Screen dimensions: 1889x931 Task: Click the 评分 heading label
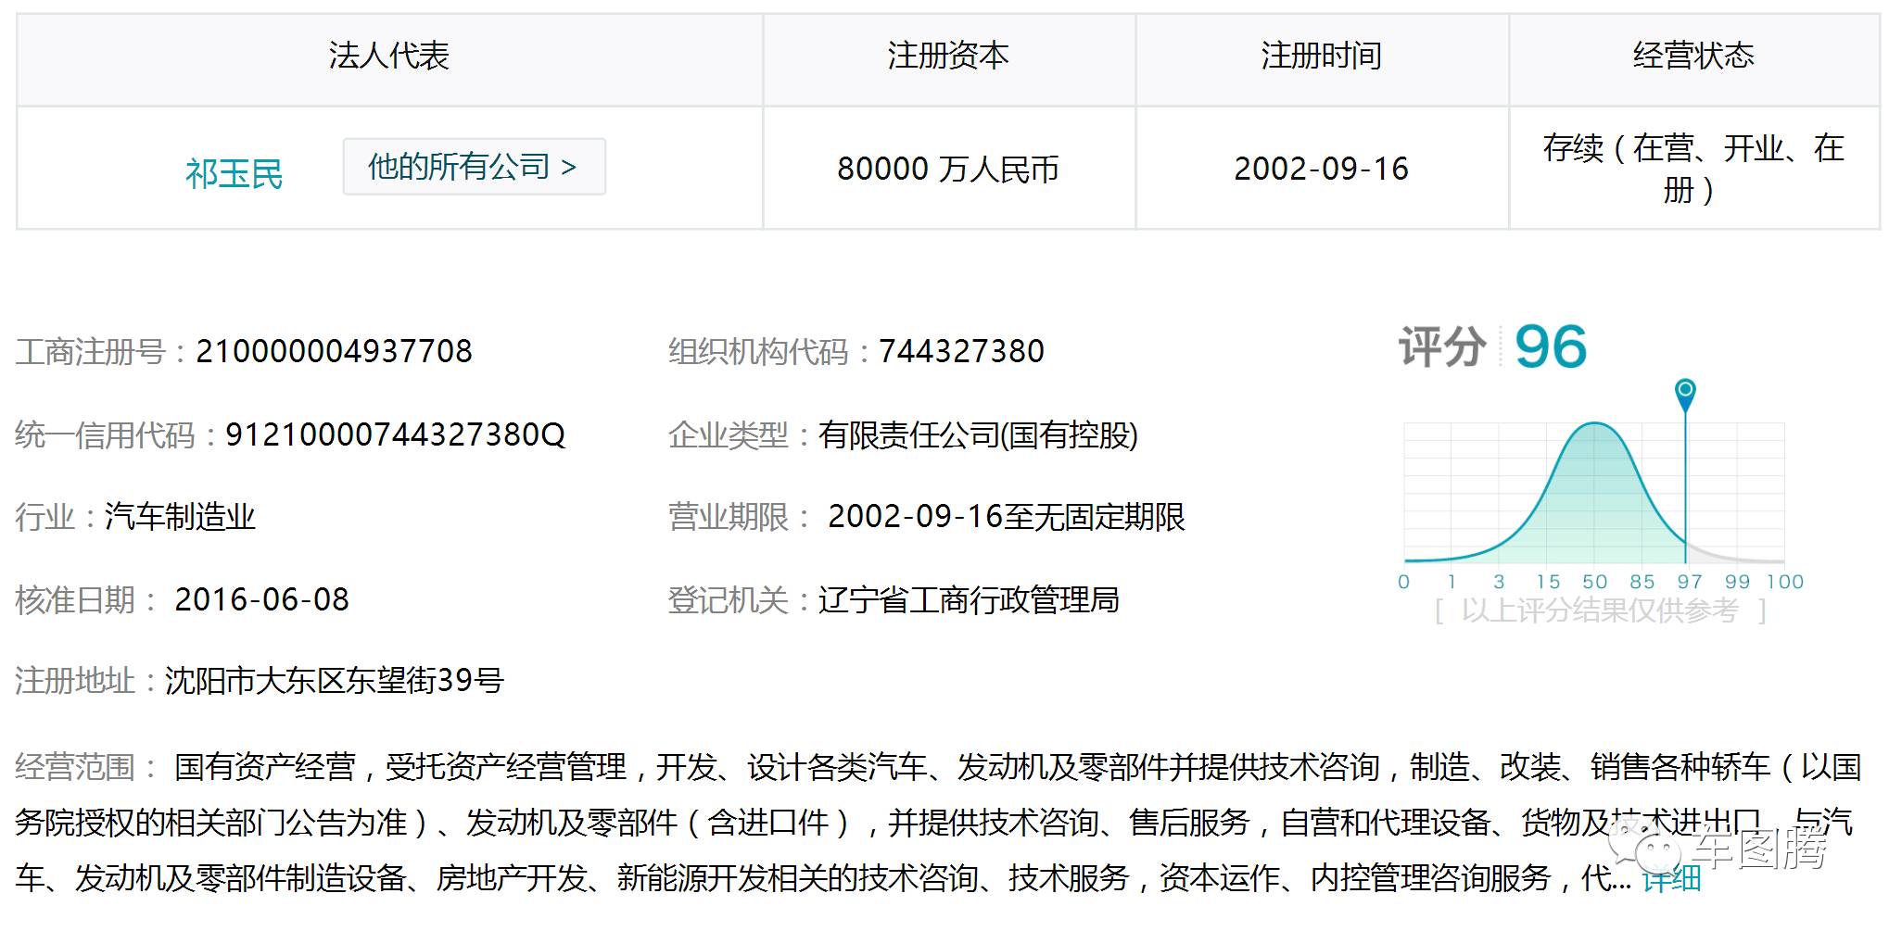coord(1442,347)
